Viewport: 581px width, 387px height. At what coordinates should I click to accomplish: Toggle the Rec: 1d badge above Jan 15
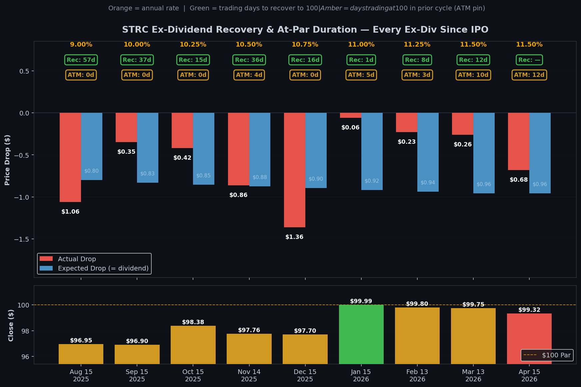[x=361, y=60]
